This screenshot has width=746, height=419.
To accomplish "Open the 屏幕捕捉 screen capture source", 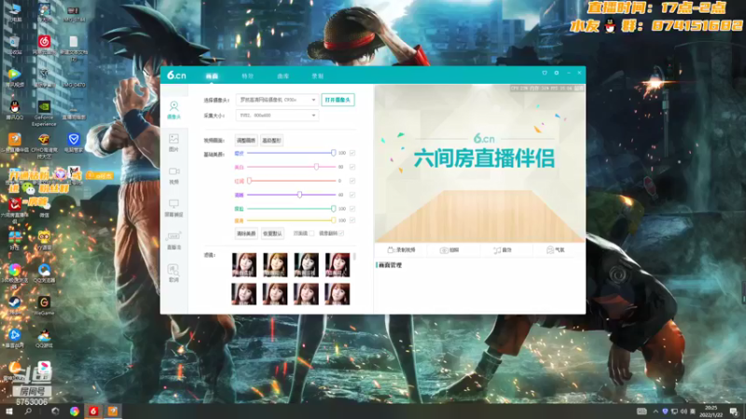I will pyautogui.click(x=173, y=208).
